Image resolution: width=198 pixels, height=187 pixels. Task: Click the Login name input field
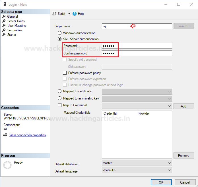click(x=137, y=26)
